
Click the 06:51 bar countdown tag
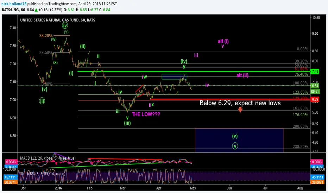tap(315, 91)
